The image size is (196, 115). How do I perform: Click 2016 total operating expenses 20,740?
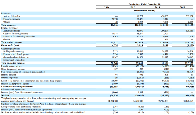[x=114, y=63]
